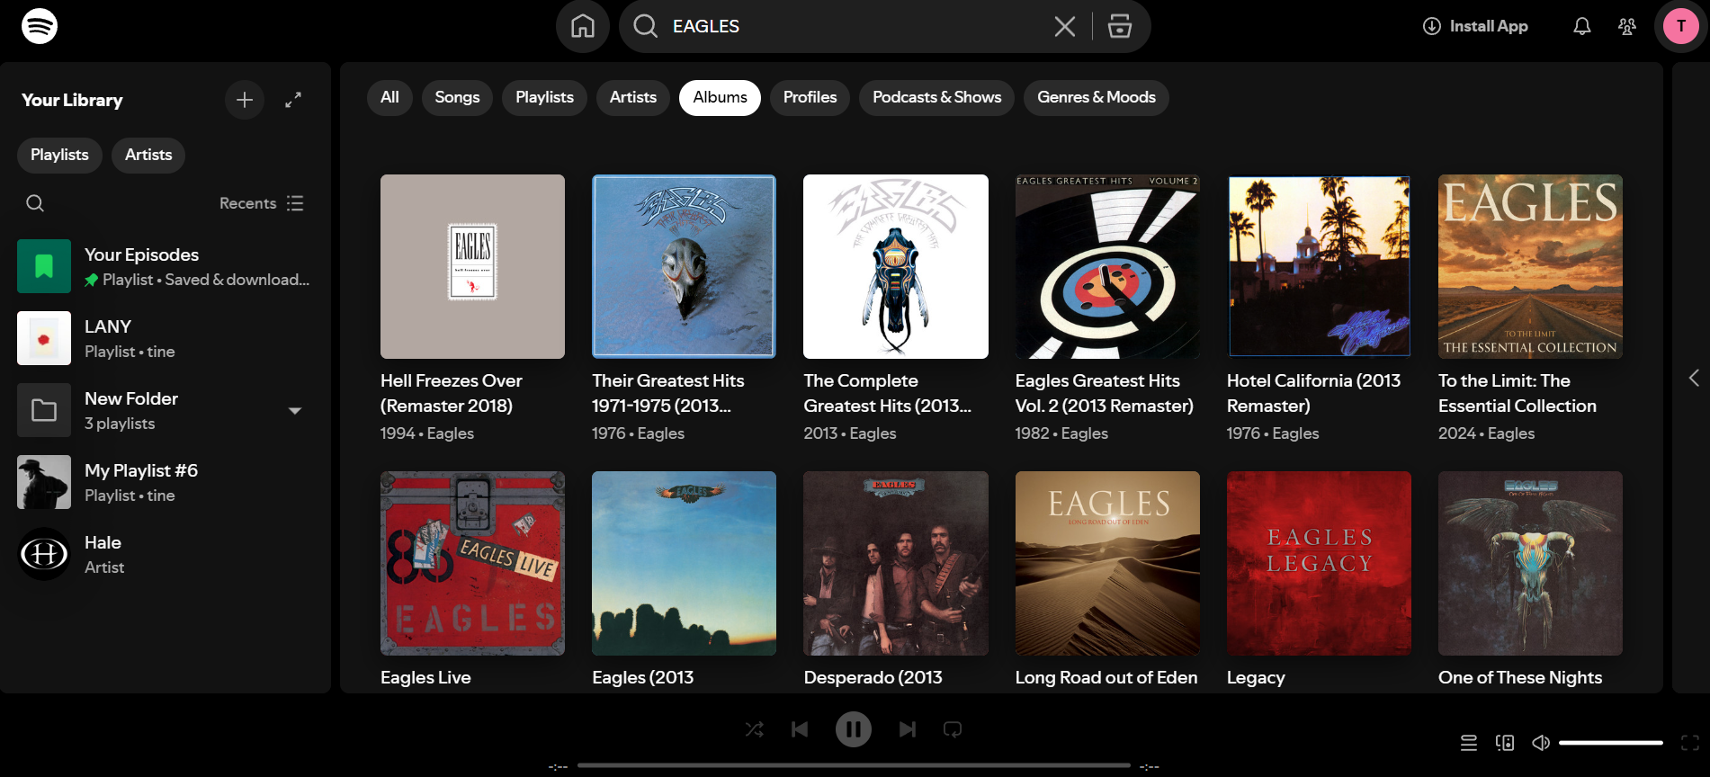This screenshot has width=1710, height=777.
Task: Open the Browse icon in the search bar
Action: (1120, 26)
